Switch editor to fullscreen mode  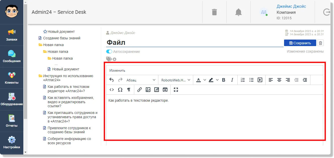[176, 90]
